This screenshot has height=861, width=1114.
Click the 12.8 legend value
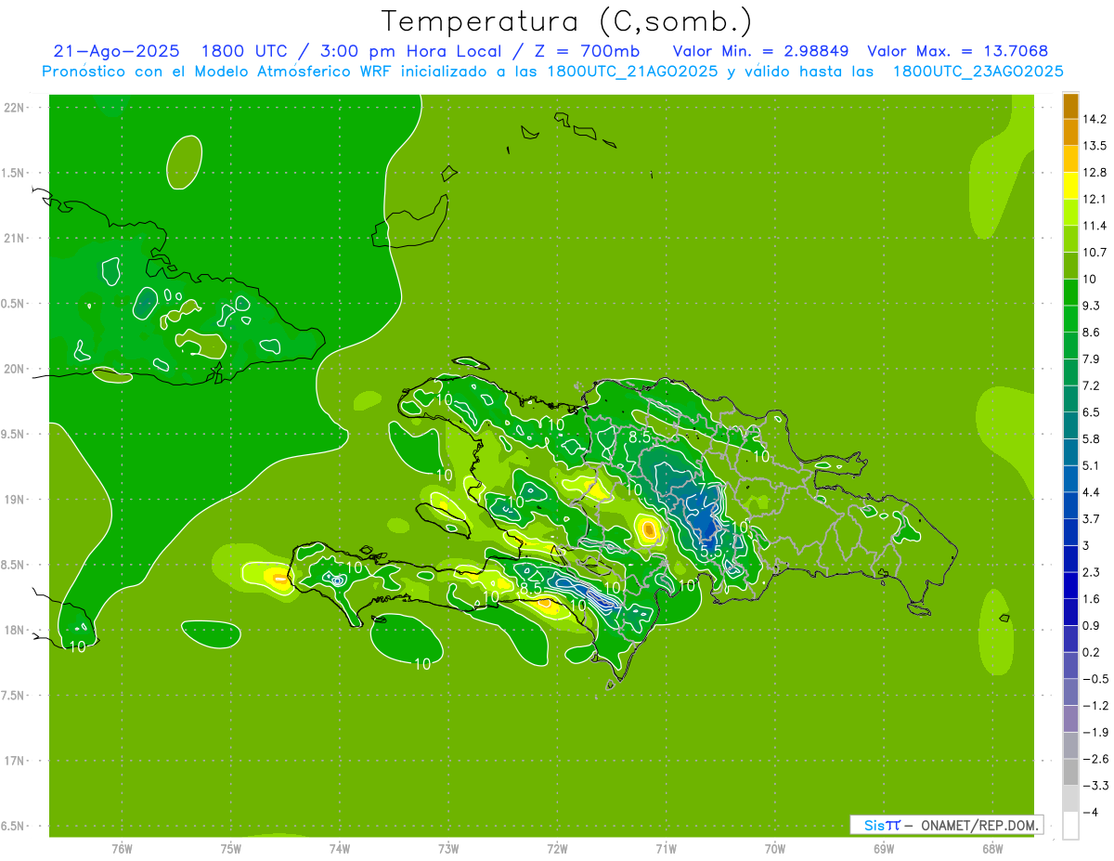[x=1095, y=172]
